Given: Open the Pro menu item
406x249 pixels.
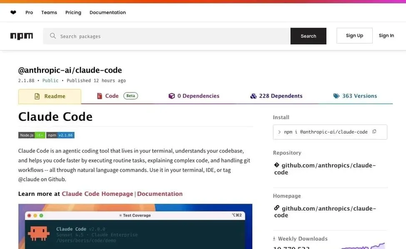Looking at the screenshot, I should point(29,12).
